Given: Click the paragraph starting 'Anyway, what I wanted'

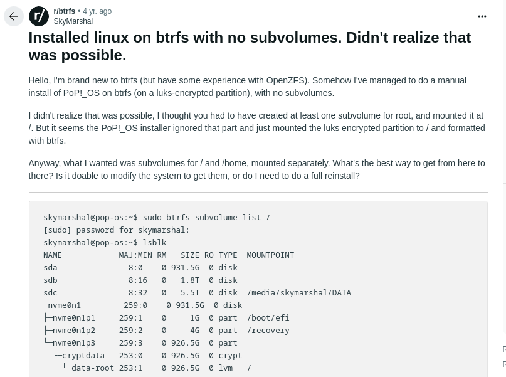Looking at the screenshot, I should pos(257,169).
